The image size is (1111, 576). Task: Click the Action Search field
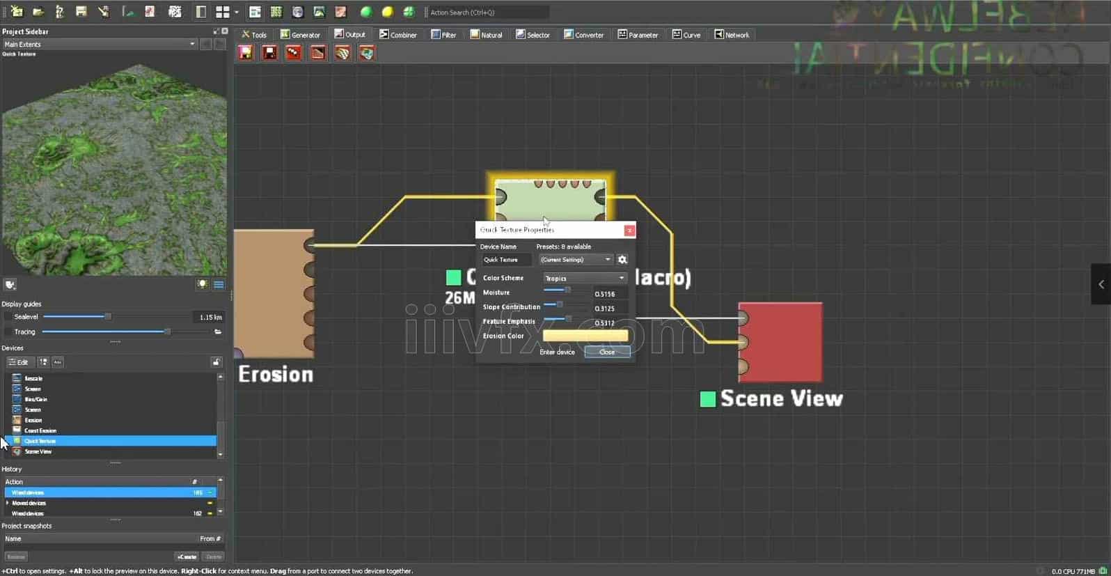[x=488, y=13]
